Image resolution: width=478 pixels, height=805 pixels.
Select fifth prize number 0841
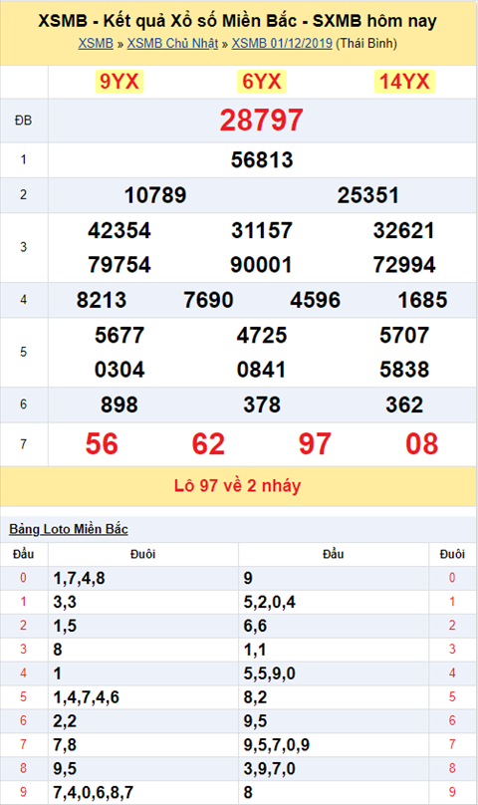pyautogui.click(x=261, y=370)
